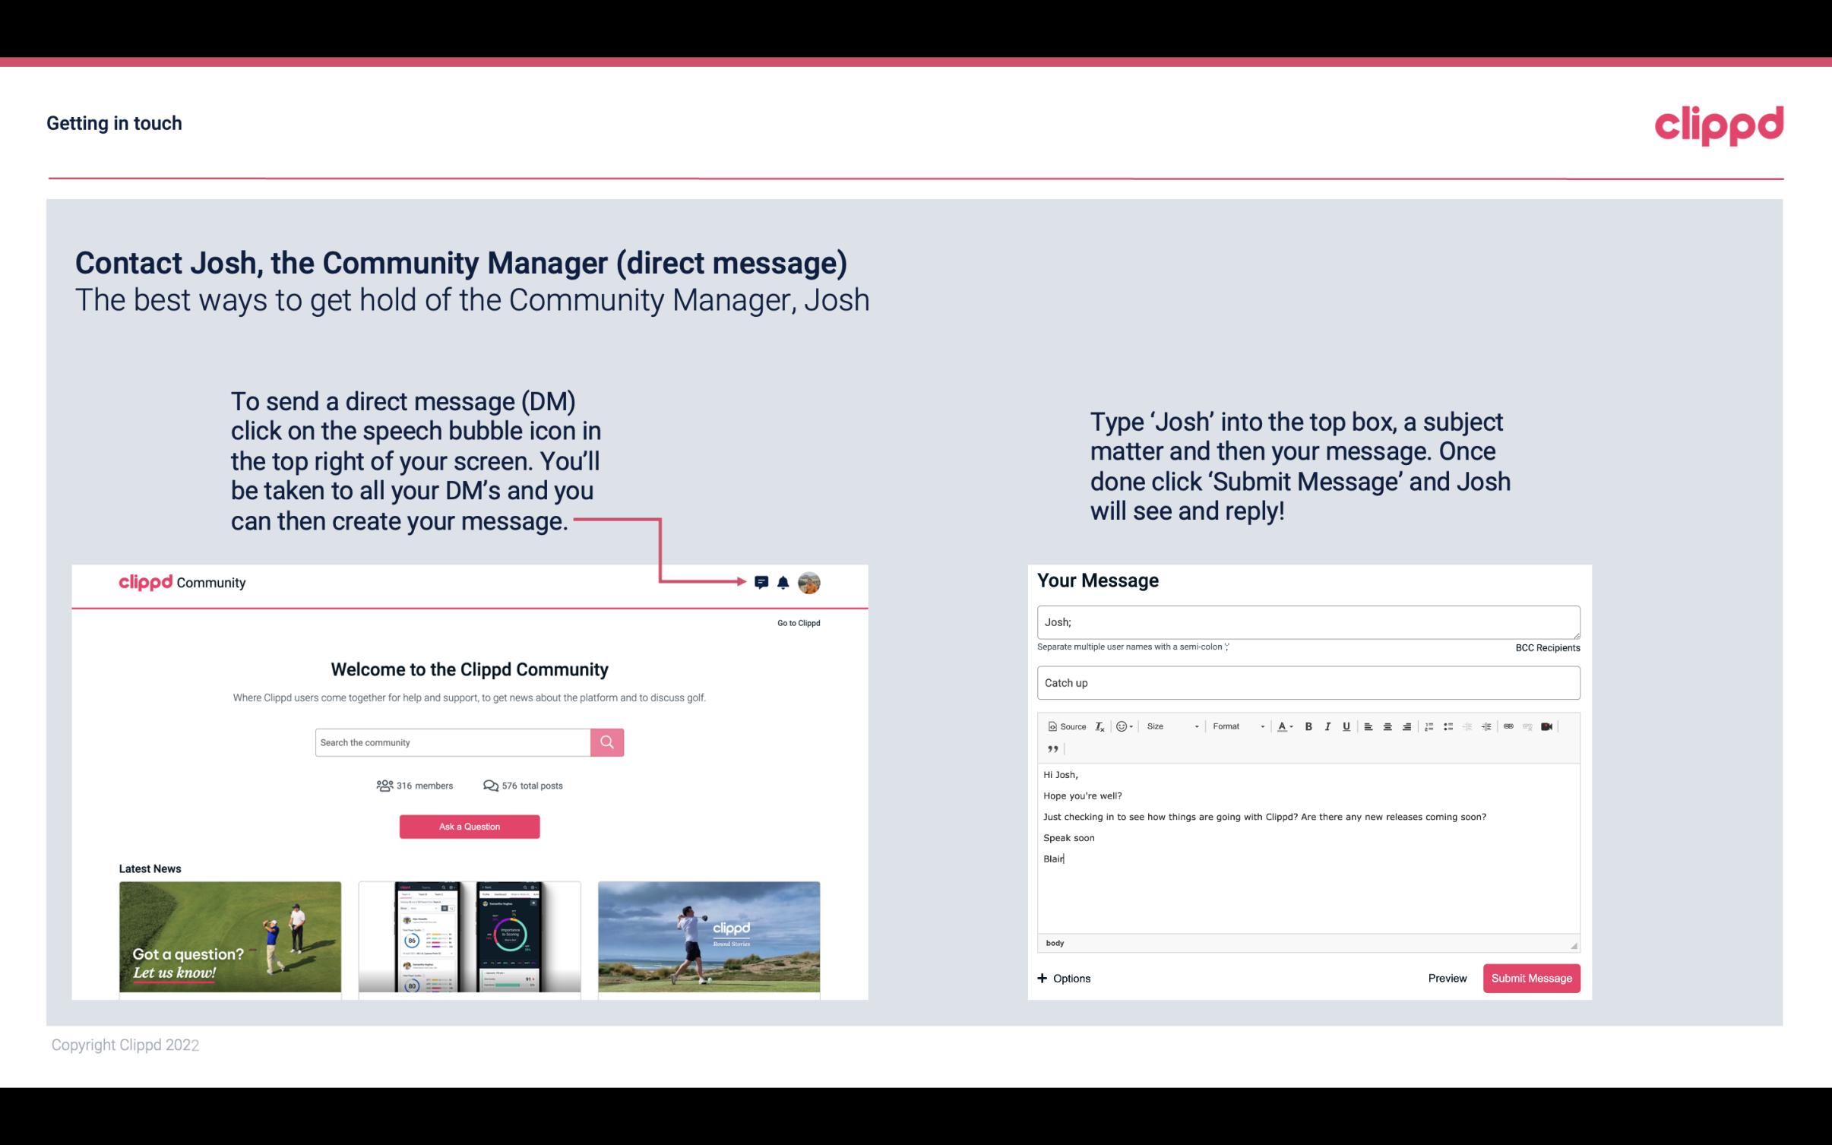Click the user profile avatar icon
Screen dimensions: 1832x1145
pyautogui.click(x=808, y=582)
